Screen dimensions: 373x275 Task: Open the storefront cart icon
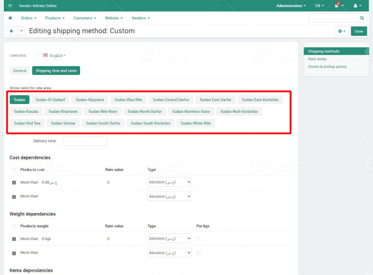[x=10, y=5]
